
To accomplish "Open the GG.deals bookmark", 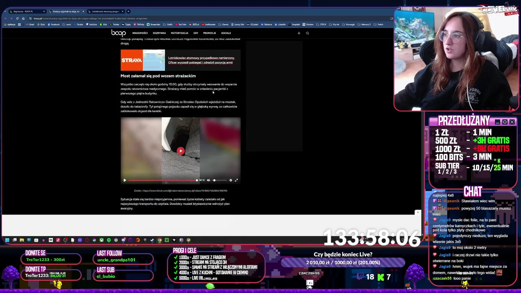I will click(x=253, y=24).
